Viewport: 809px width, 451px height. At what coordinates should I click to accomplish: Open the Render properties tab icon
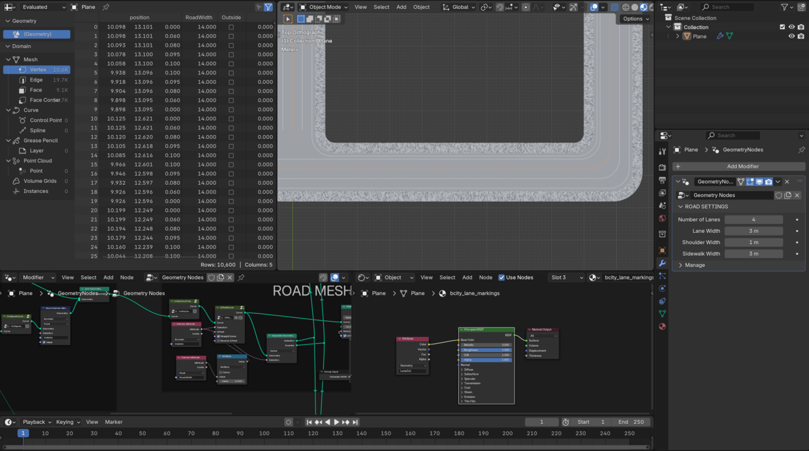(662, 168)
